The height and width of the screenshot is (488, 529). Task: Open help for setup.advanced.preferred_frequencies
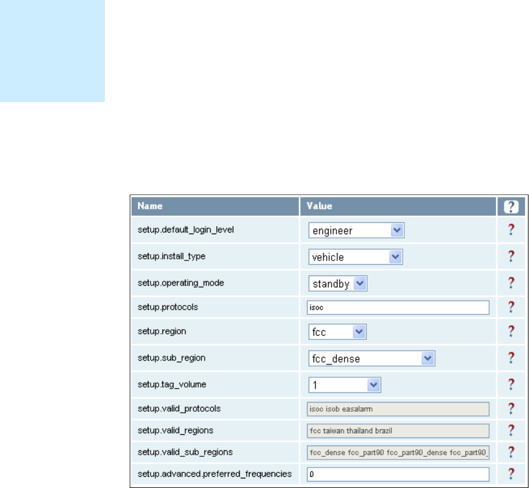[511, 474]
